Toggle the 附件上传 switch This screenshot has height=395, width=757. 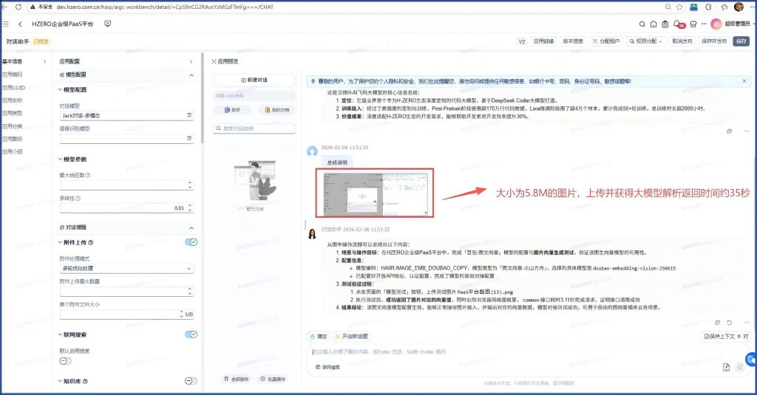[191, 242]
